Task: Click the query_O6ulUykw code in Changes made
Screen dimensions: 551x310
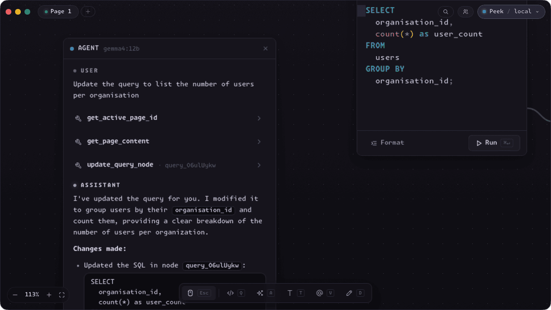Action: point(212,265)
